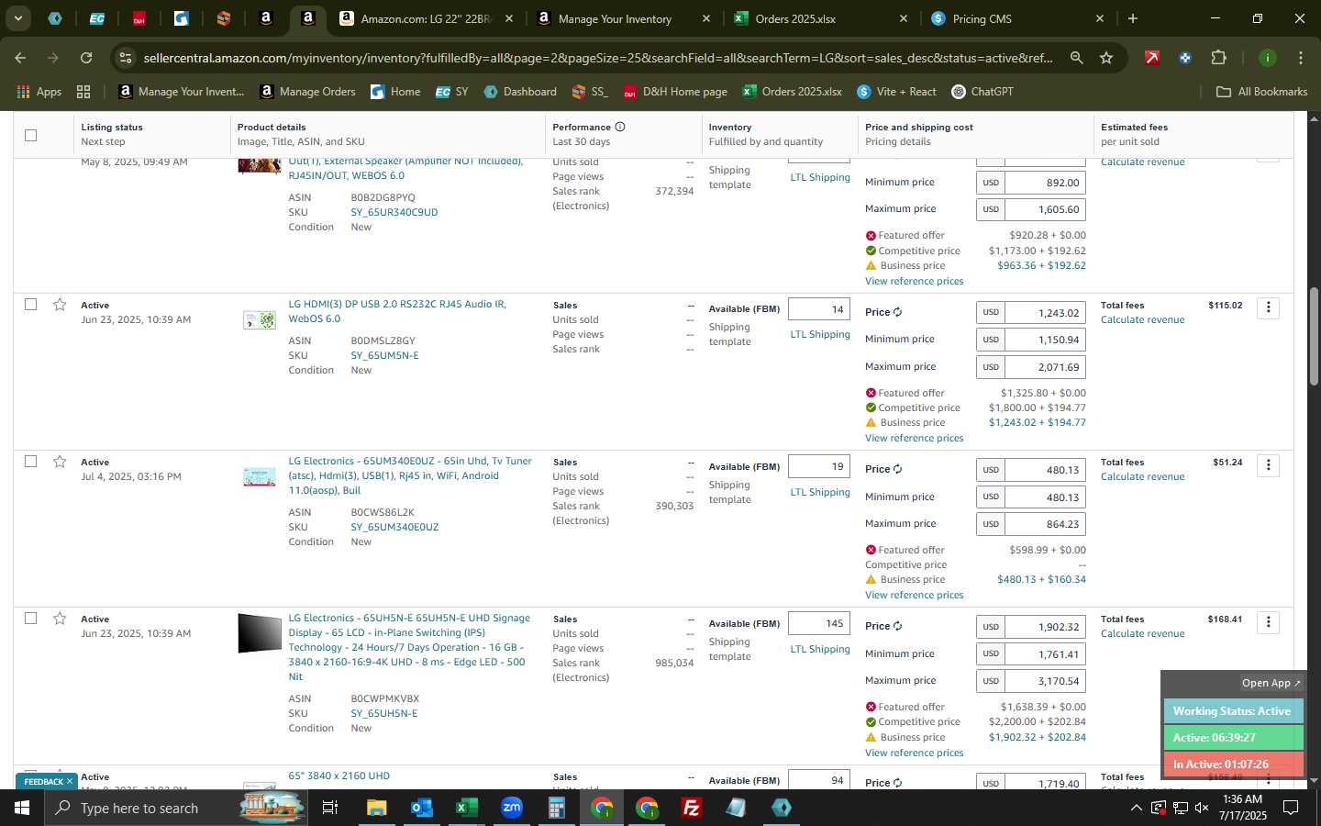Viewport: 1321px width, 826px height.
Task: Select the SY_65UM5N-E listing checkbox
Action: tap(30, 305)
